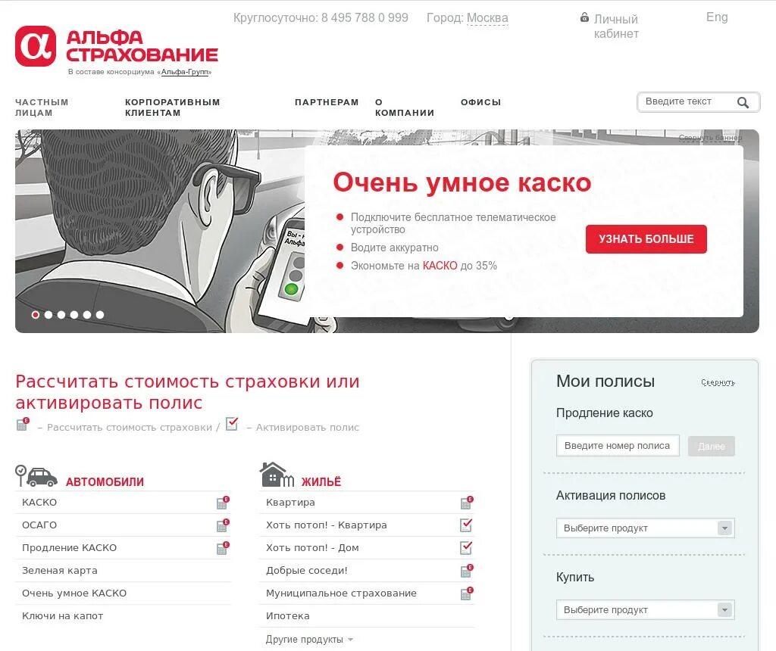Open Офисы menu item
This screenshot has height=651, width=776.
click(480, 102)
